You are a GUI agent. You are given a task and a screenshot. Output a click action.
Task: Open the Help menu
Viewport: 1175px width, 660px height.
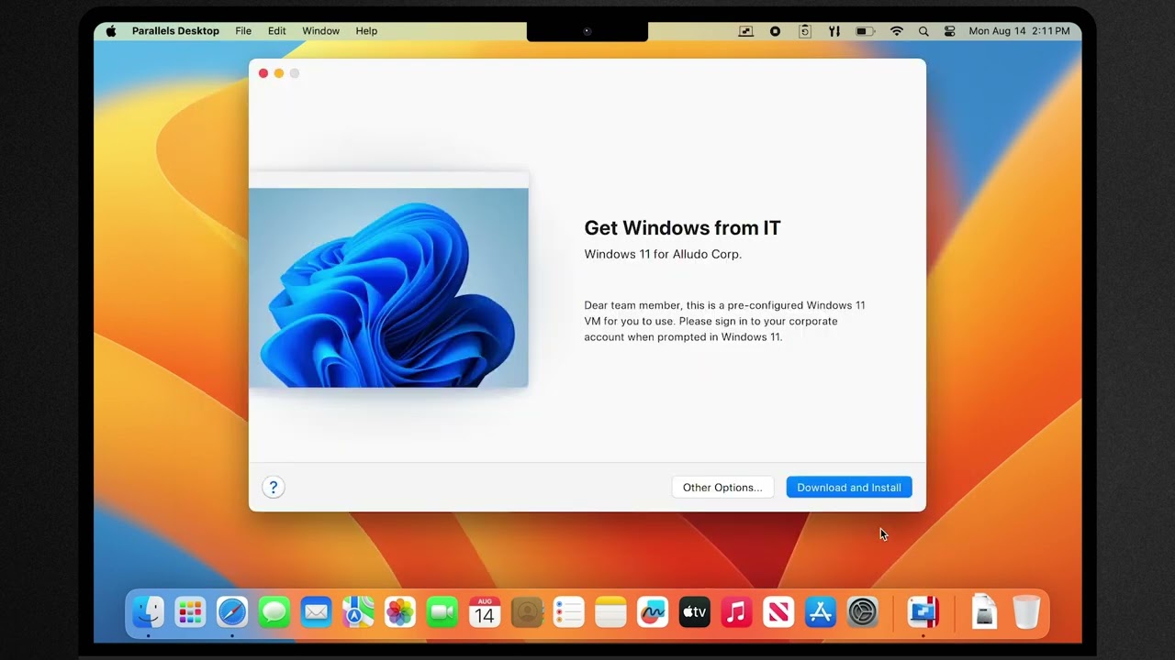click(x=366, y=31)
